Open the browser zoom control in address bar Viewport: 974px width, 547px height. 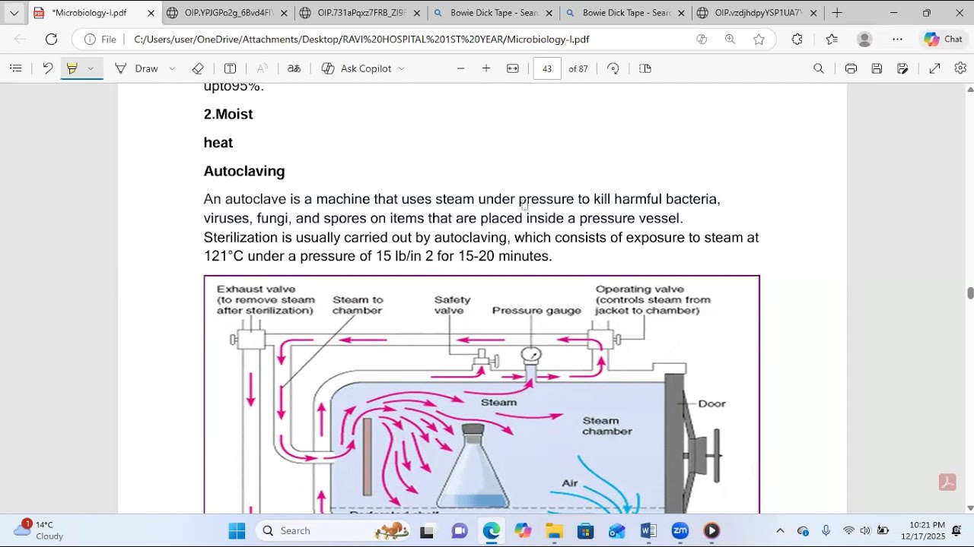point(730,40)
